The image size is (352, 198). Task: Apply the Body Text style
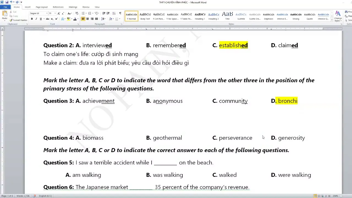pos(145,16)
